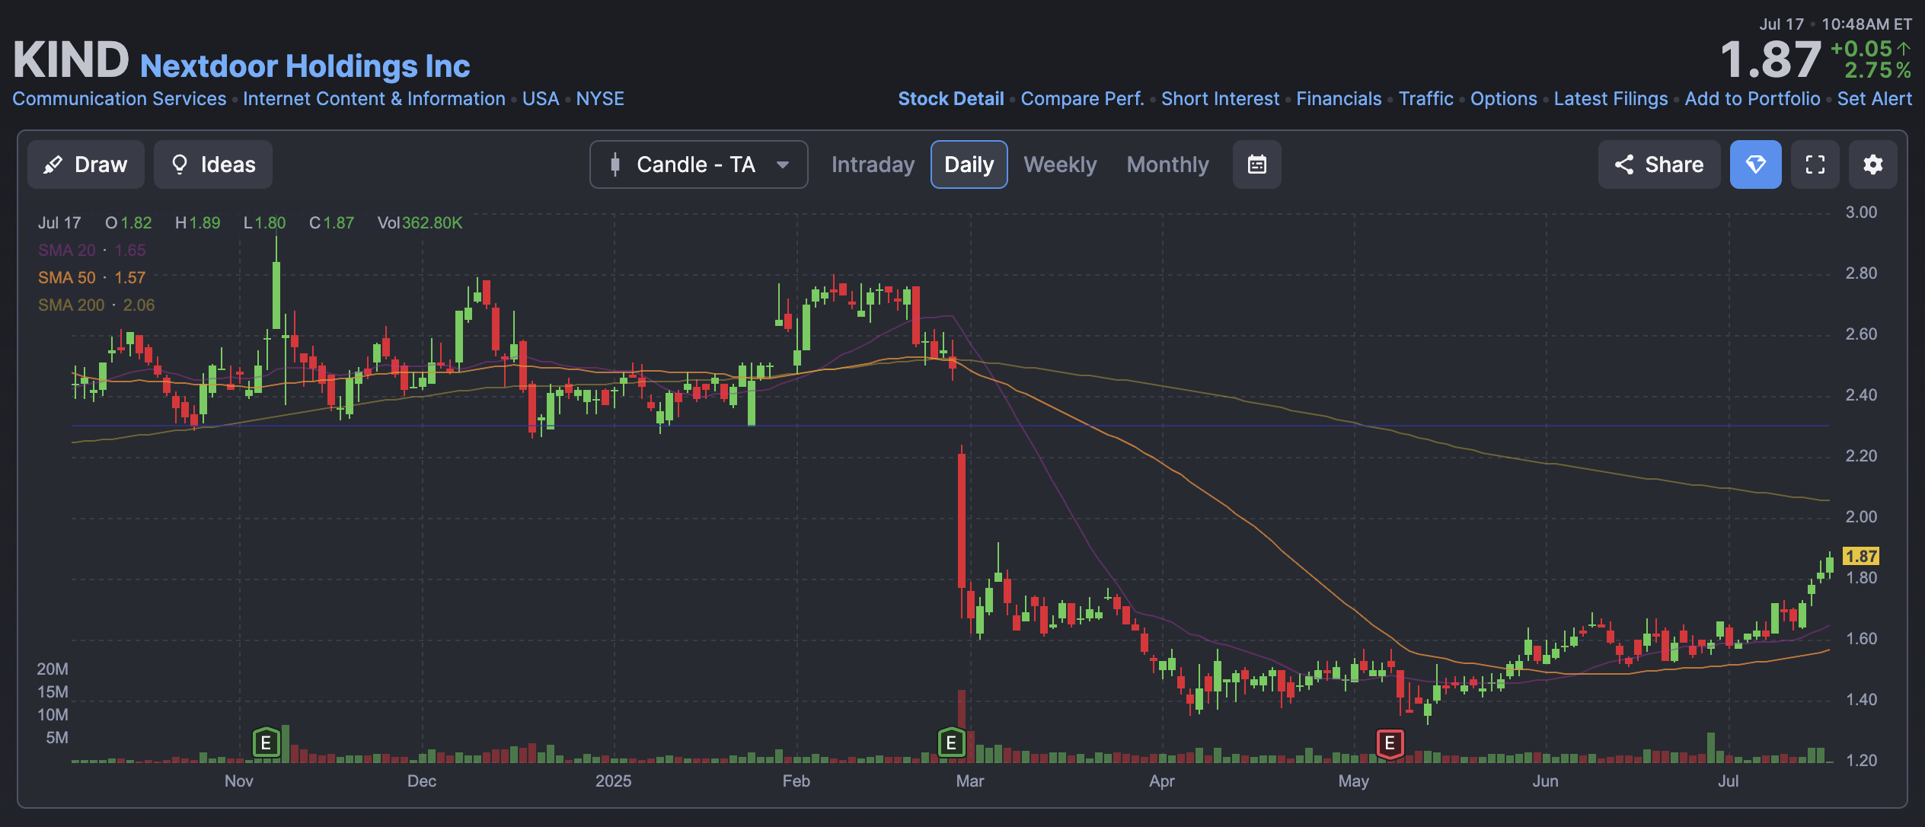The image size is (1925, 827).
Task: Click the 3.00 price axis label
Action: 1861,212
